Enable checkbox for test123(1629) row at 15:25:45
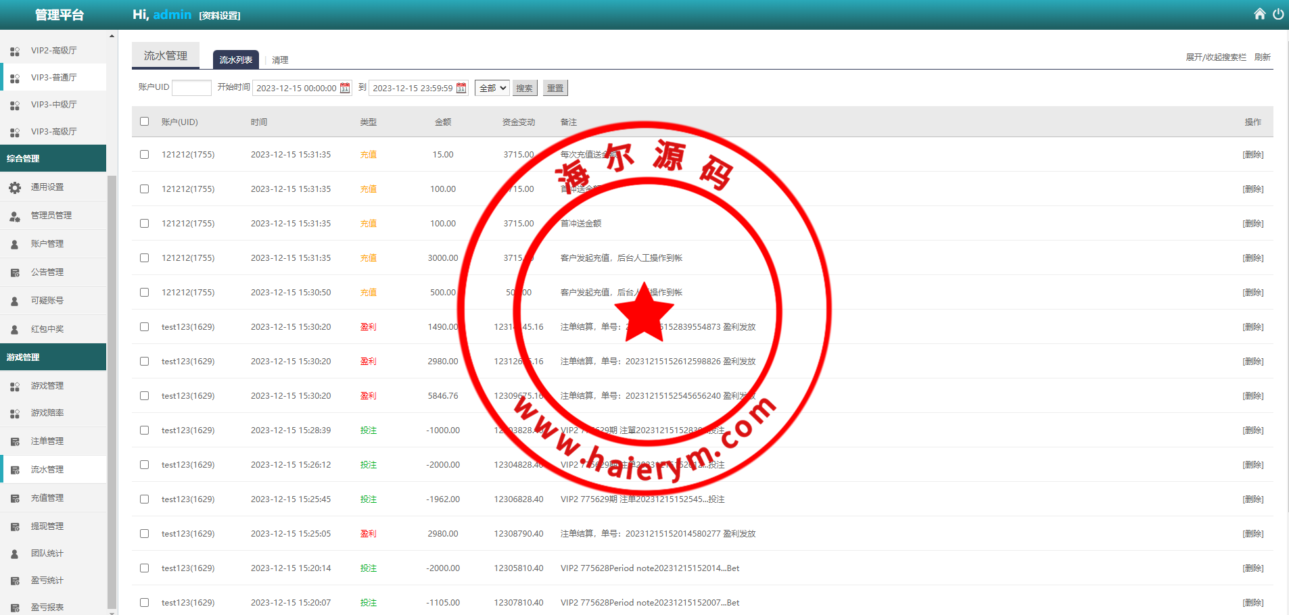The height and width of the screenshot is (615, 1289). pyautogui.click(x=144, y=499)
